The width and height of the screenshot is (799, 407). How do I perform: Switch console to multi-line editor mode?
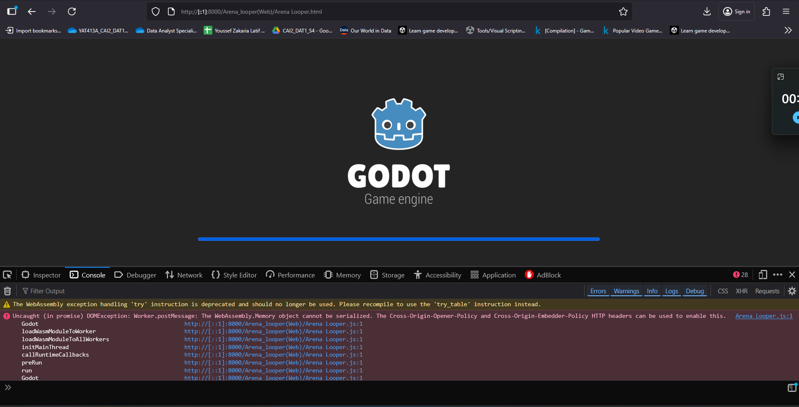(791, 388)
